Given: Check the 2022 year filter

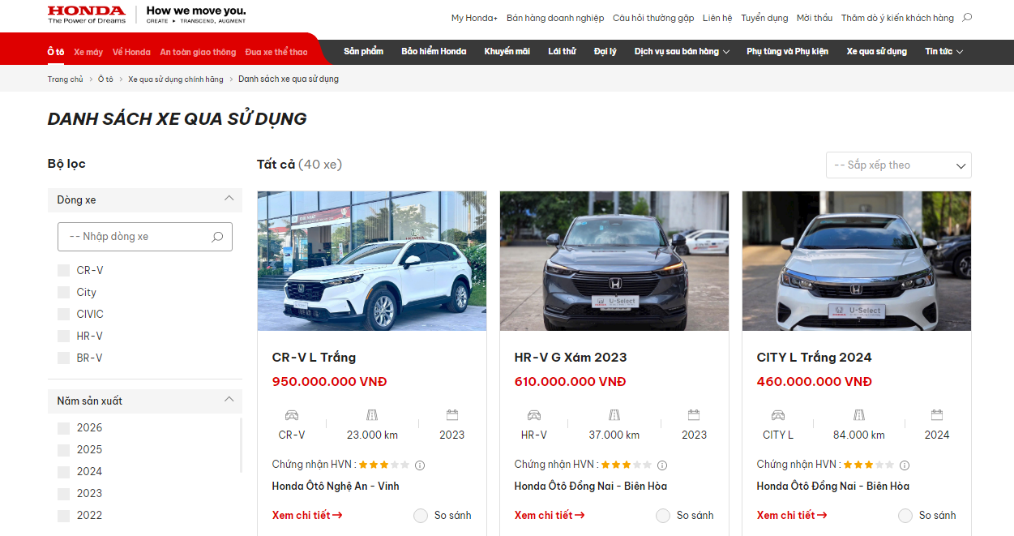Looking at the screenshot, I should (63, 515).
